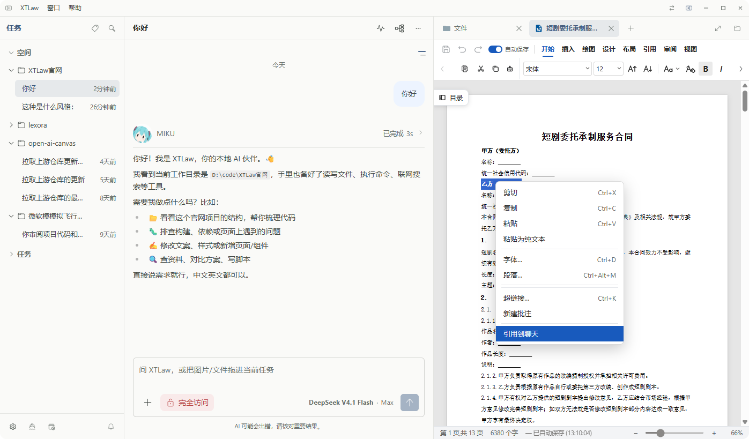
Task: Open the 目录 outline button
Action: 451,98
